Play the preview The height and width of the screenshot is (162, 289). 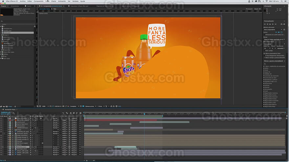(x=270, y=24)
